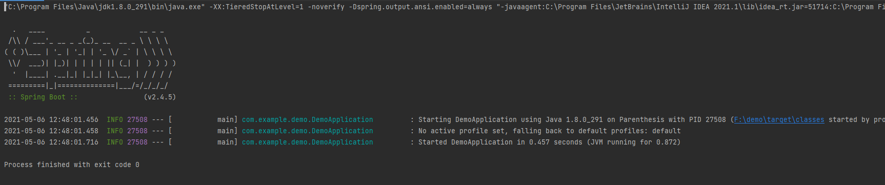Click "Process finished with exit code 0" line
The image size is (885, 185).
72,165
